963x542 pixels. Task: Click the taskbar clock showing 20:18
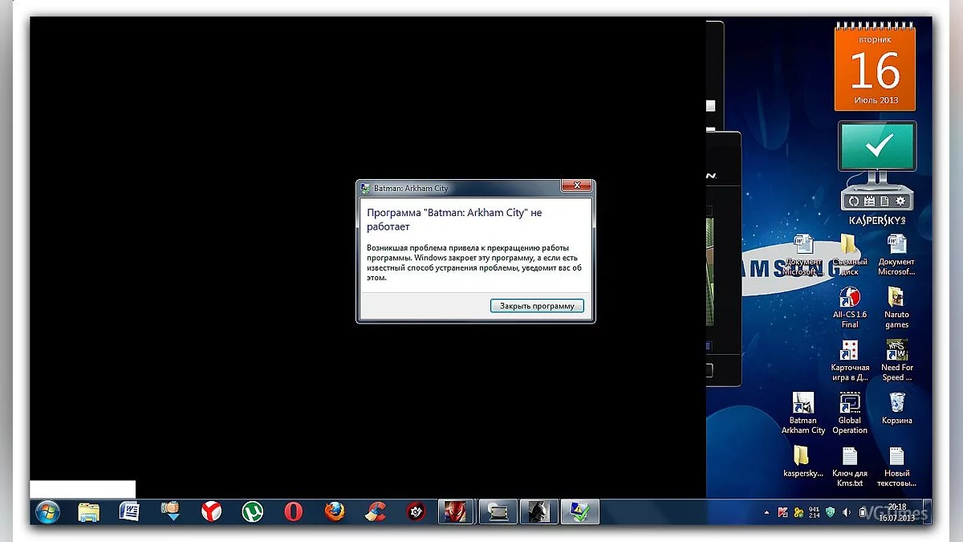coord(897,512)
